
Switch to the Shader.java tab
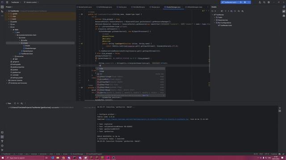(155, 7)
